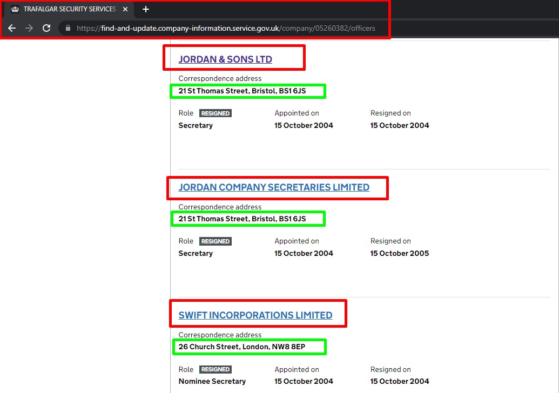Open JORDAN COMPANY SECRETARIES LIMITED link
This screenshot has width=559, height=393.
[274, 187]
